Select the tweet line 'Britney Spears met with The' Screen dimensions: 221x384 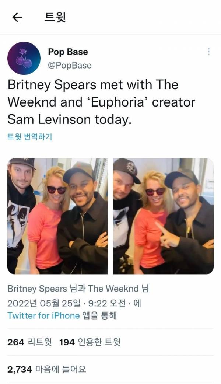tap(93, 85)
